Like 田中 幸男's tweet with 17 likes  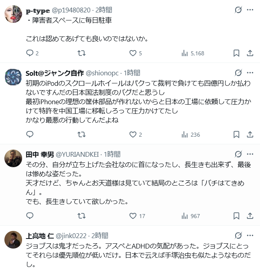coord(133,216)
